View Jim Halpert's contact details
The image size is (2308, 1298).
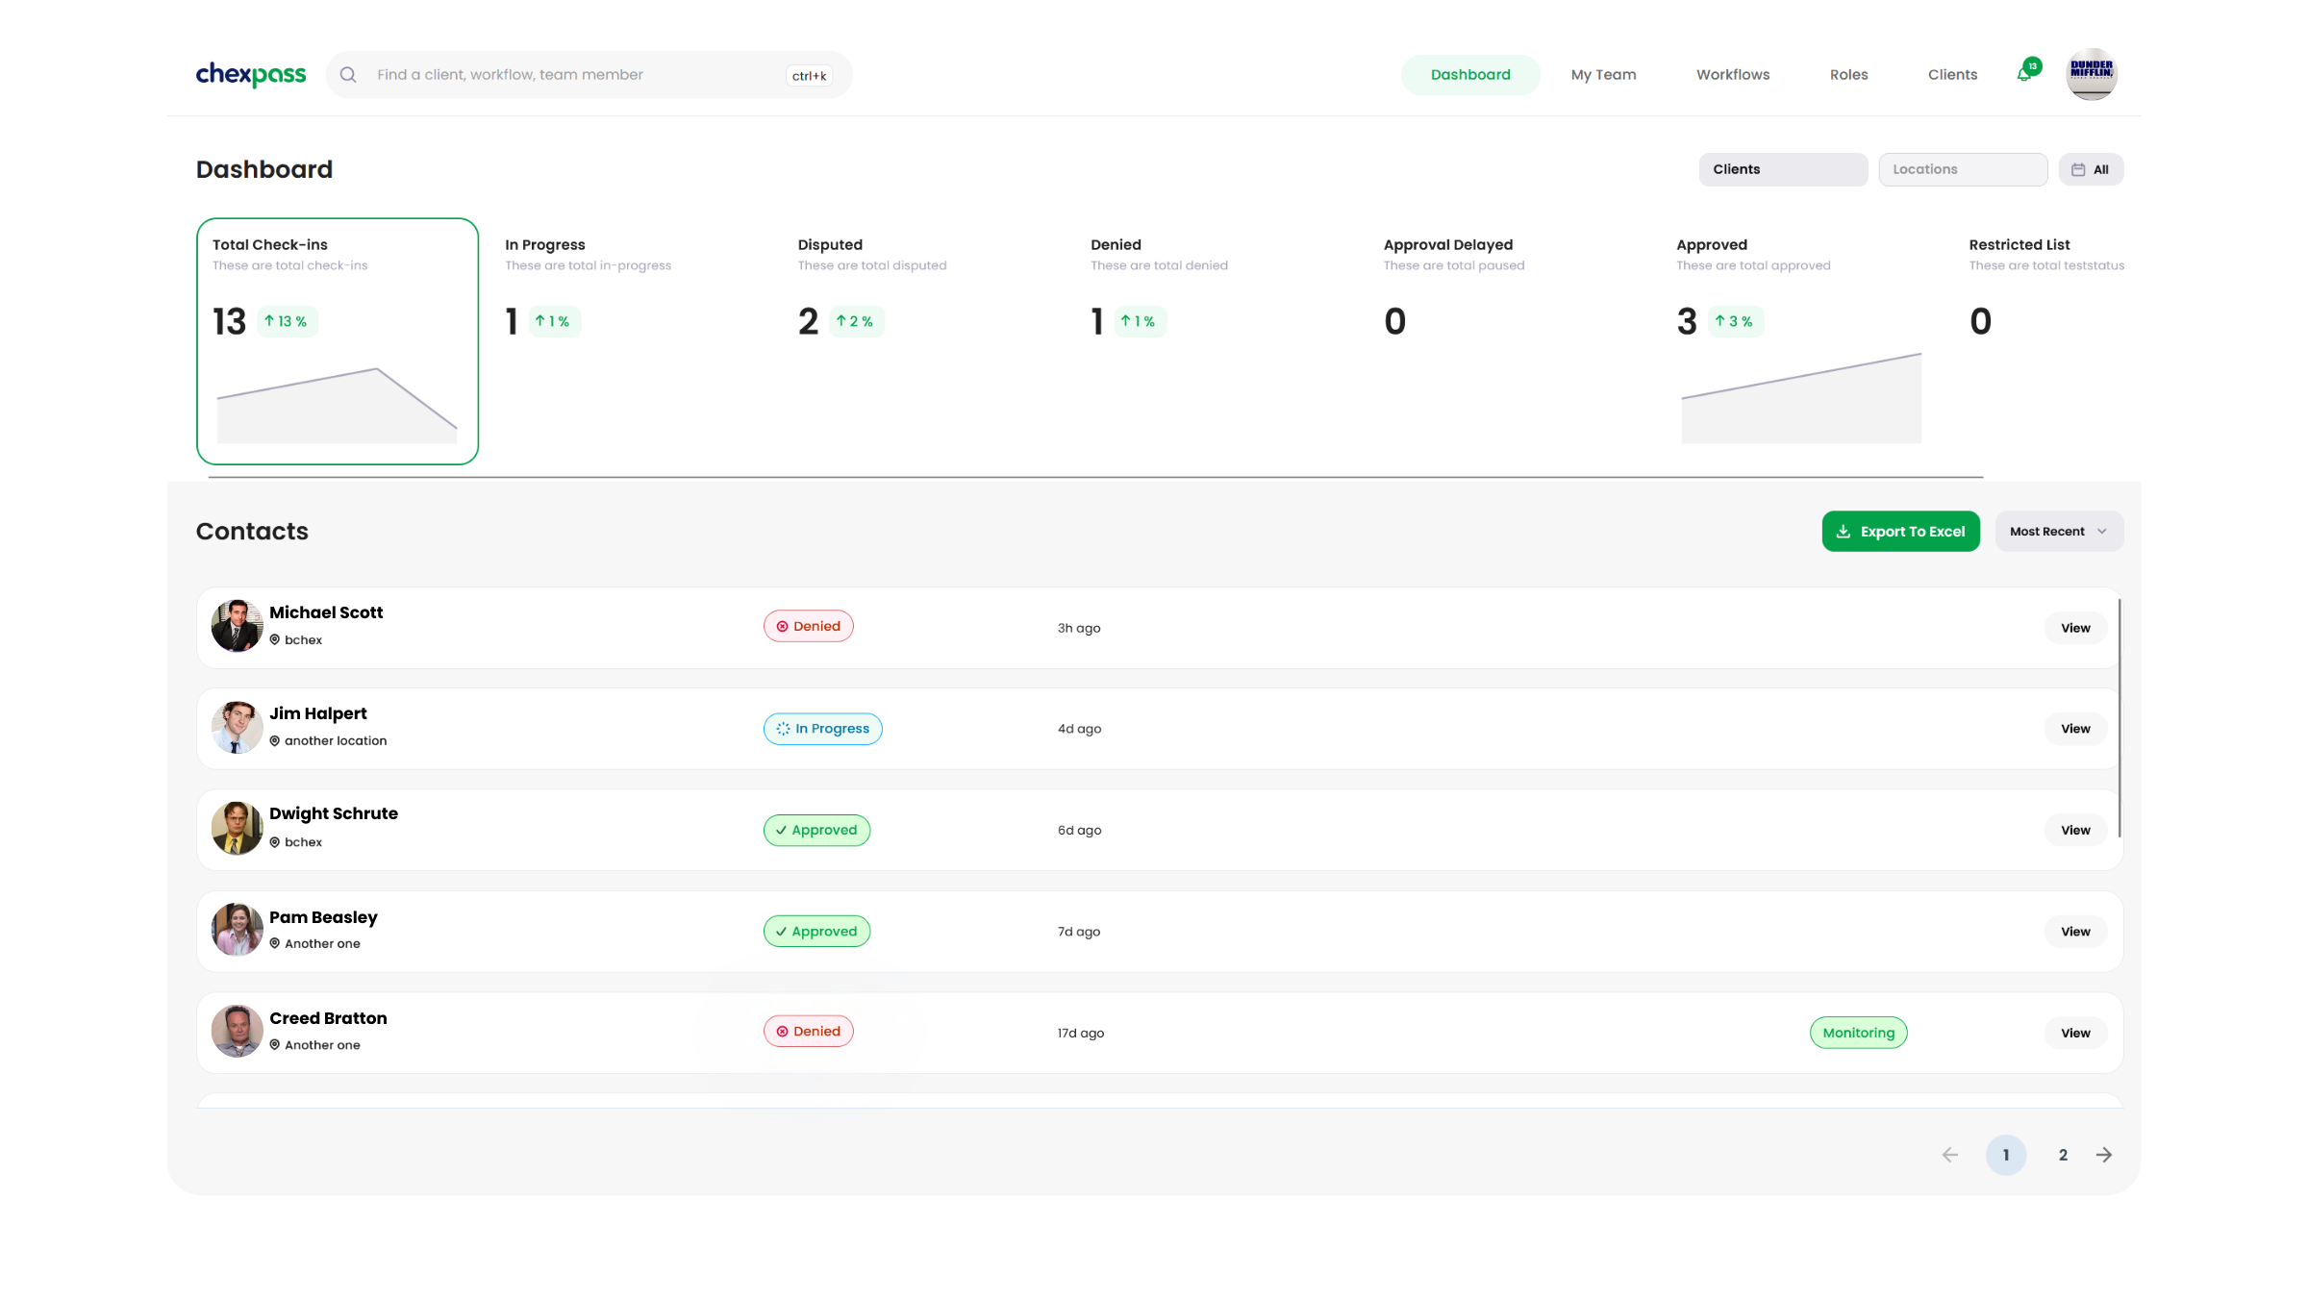2075,729
